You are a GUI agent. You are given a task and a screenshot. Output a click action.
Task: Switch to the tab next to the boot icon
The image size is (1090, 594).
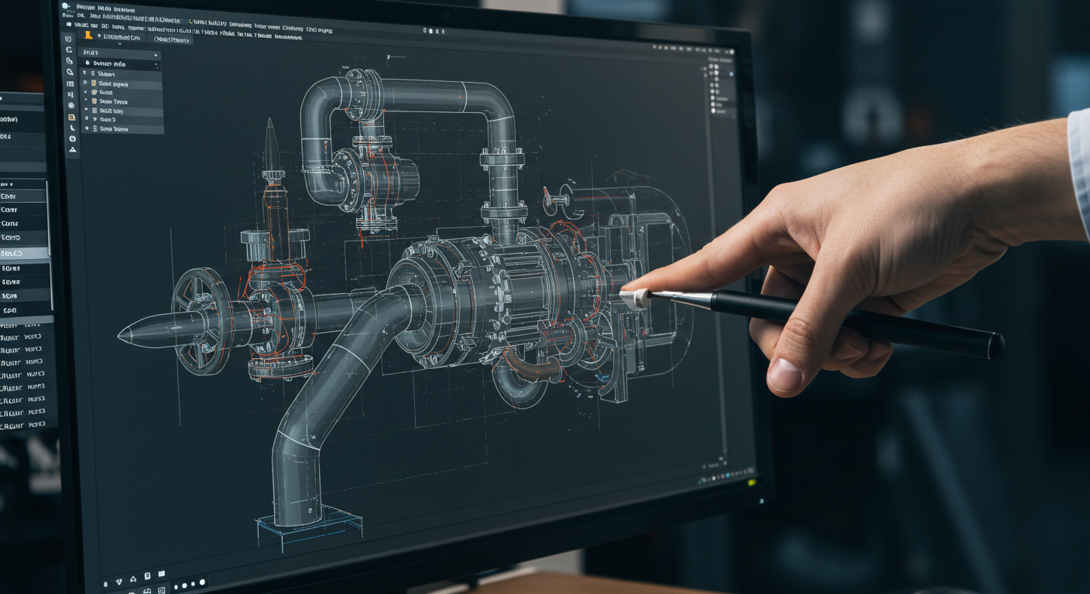pos(121,37)
